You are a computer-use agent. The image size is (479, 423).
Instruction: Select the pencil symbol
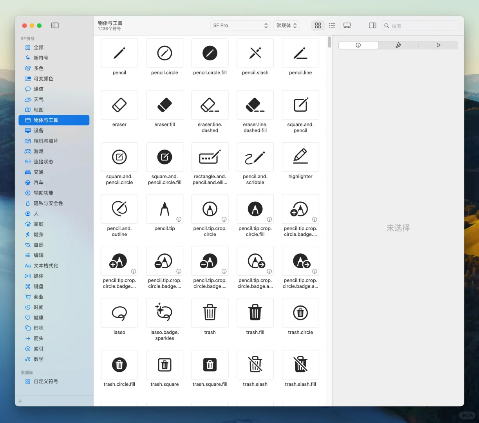(119, 53)
